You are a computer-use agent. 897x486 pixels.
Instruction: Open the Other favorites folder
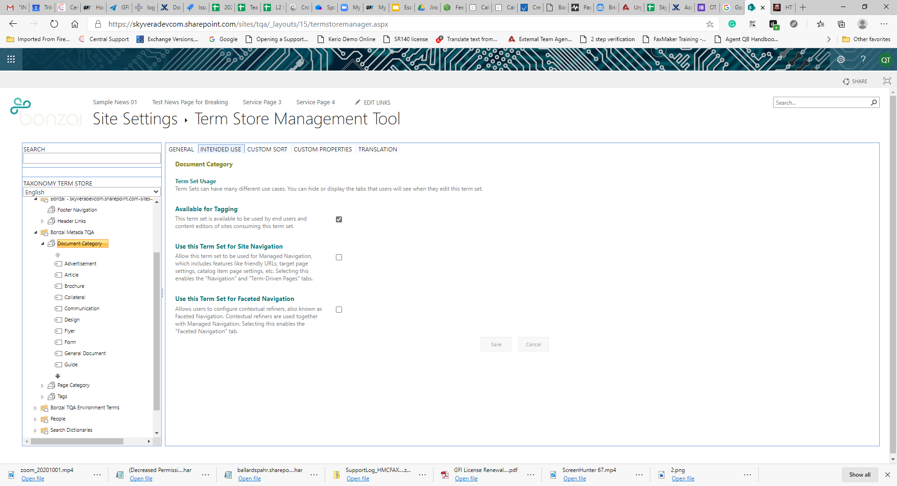866,39
